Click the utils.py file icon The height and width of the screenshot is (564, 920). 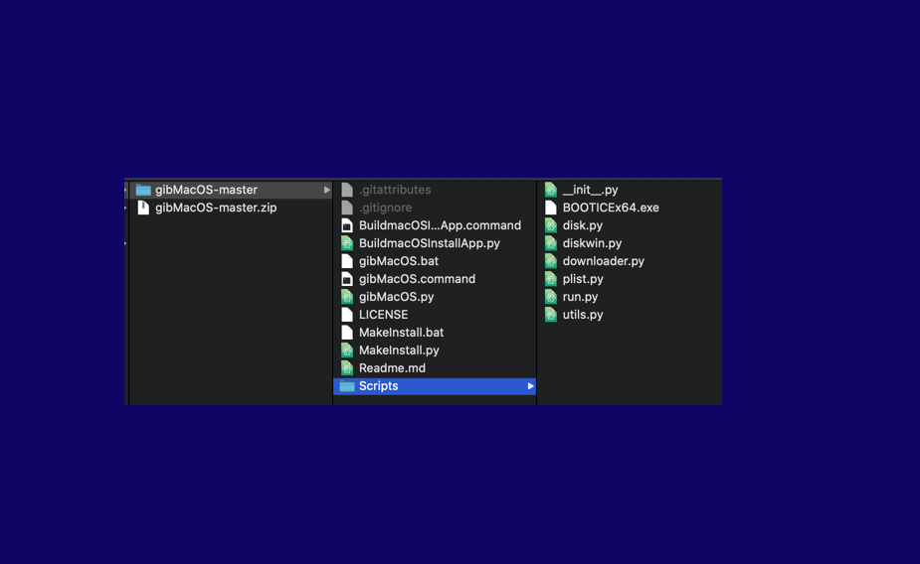coord(550,315)
